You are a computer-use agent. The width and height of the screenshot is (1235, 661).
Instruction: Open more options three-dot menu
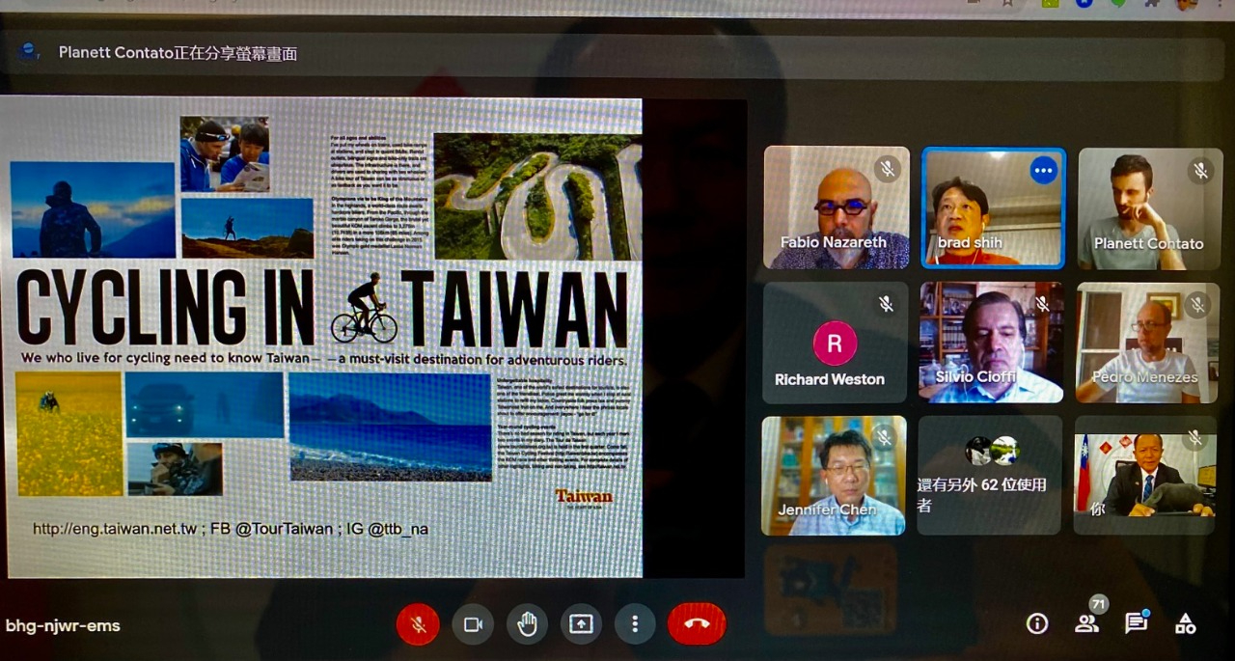tap(635, 624)
